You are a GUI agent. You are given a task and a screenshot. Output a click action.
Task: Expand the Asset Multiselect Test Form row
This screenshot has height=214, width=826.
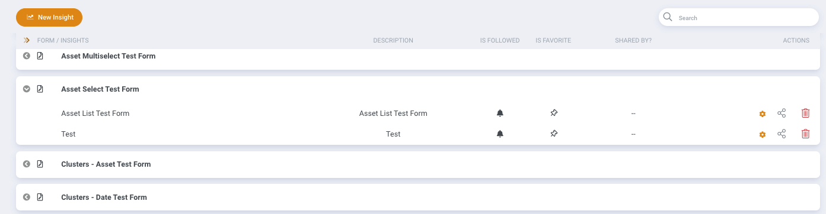coord(27,56)
